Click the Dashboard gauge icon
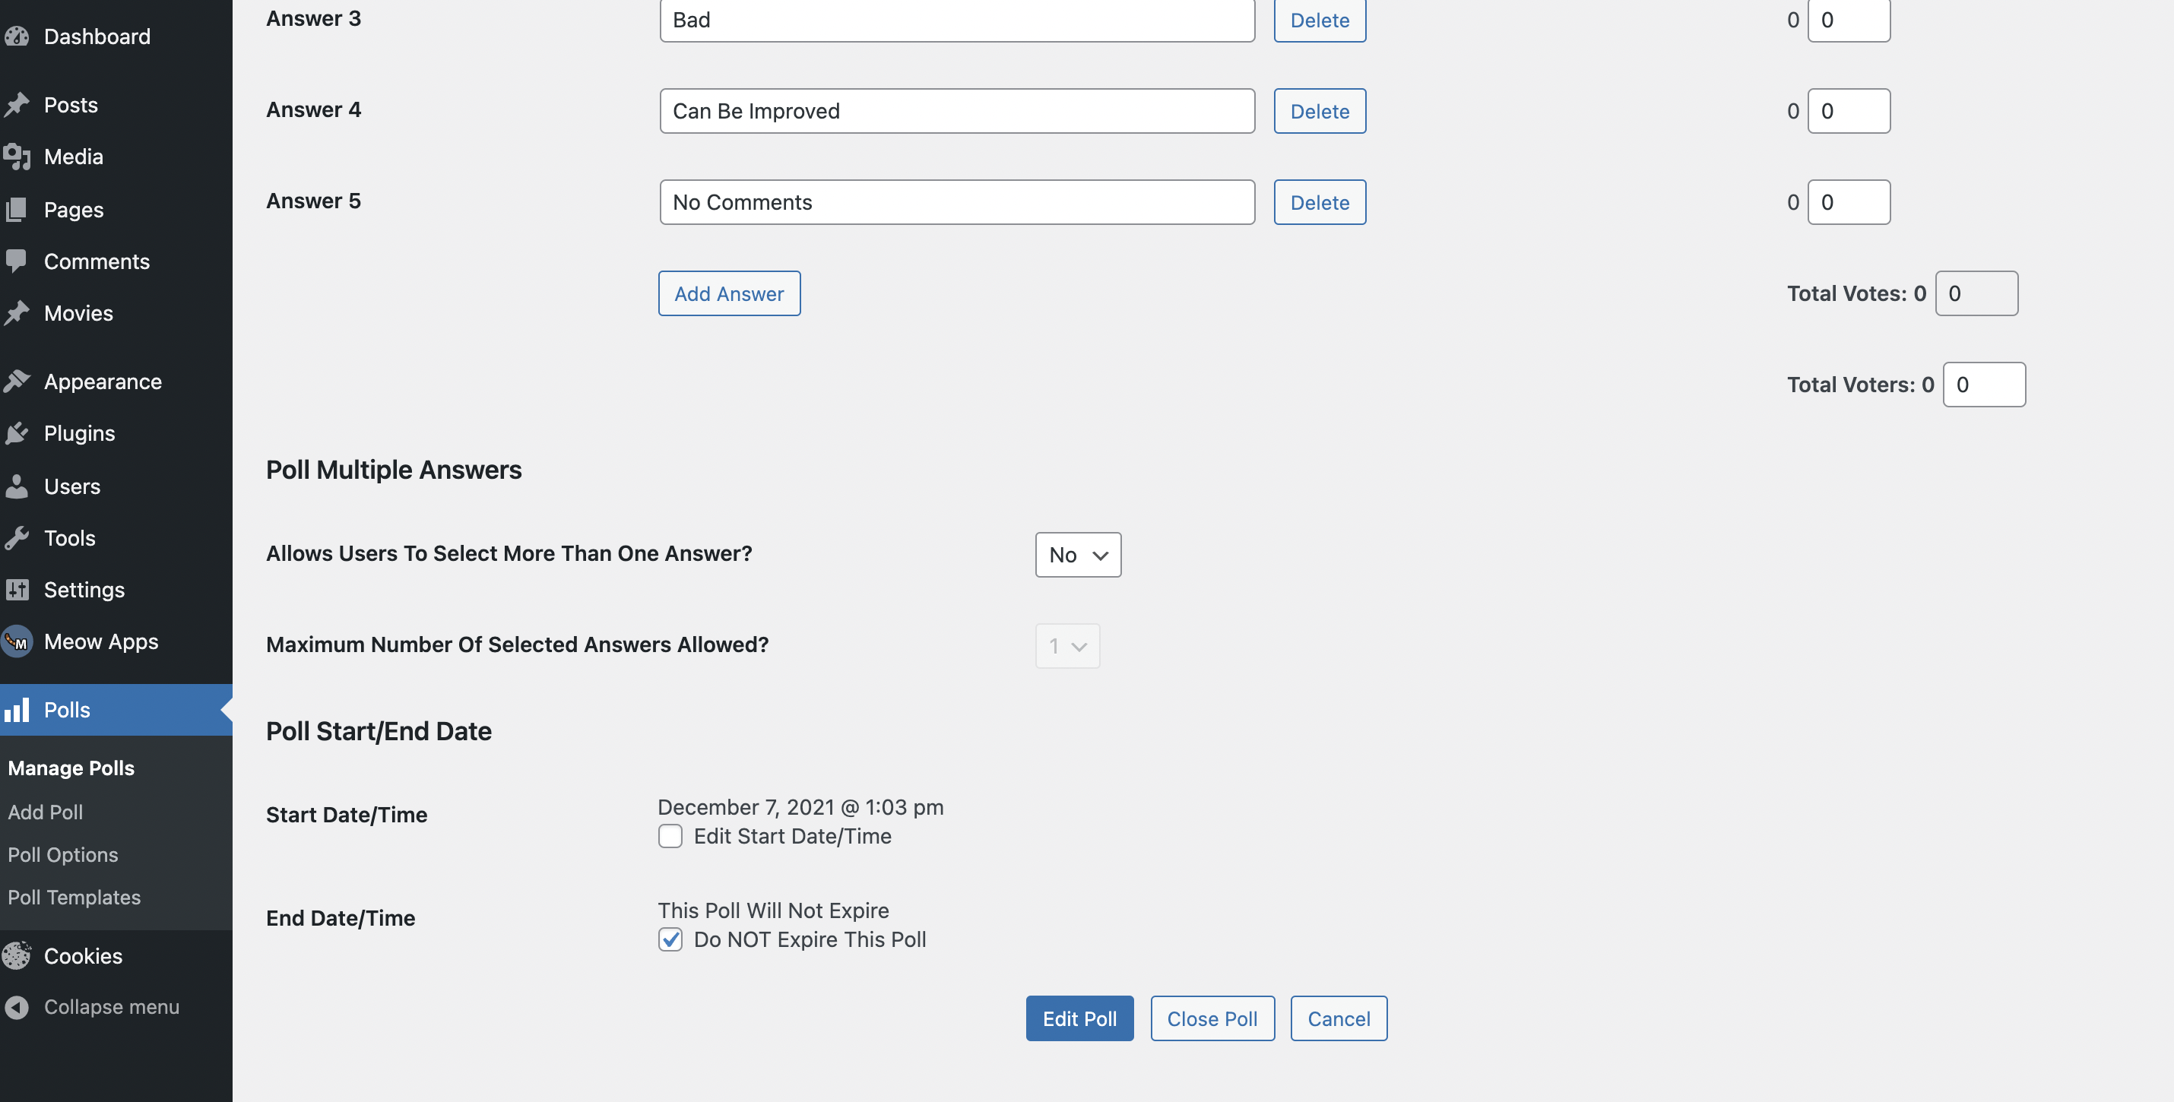The width and height of the screenshot is (2174, 1102). tap(17, 36)
